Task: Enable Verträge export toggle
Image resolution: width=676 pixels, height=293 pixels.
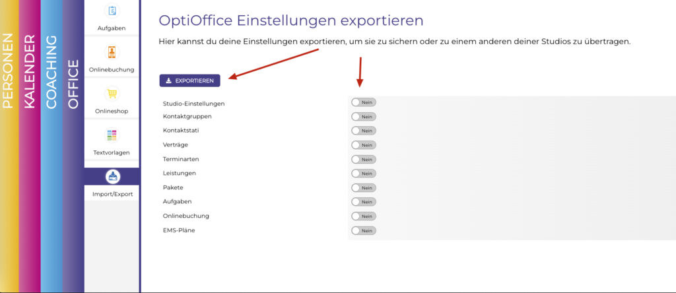Action: [364, 145]
